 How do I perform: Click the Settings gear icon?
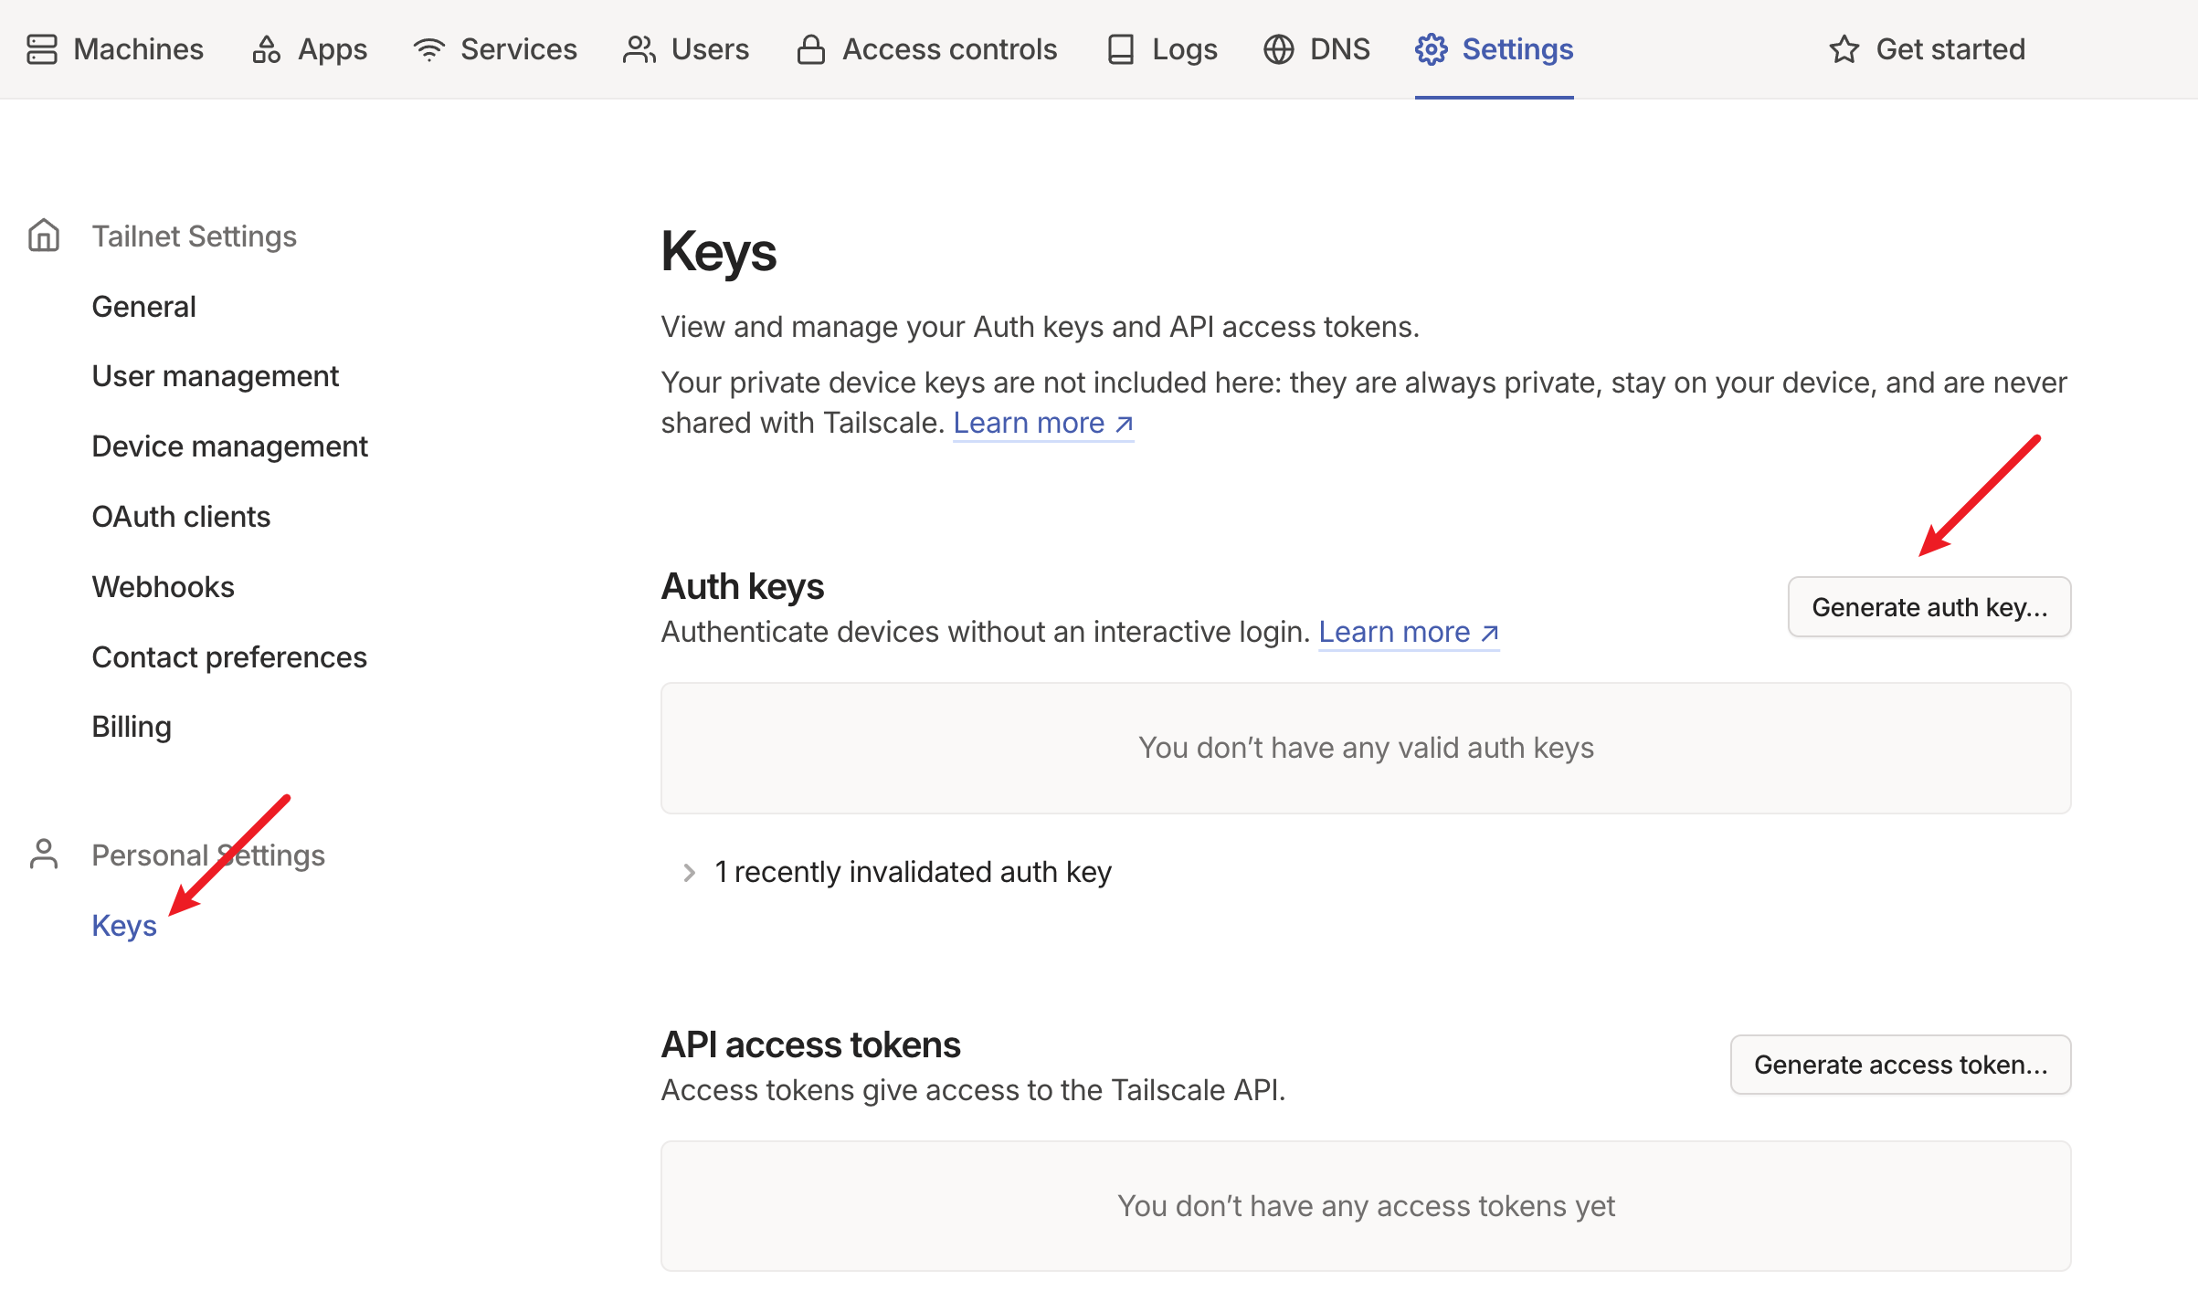(x=1431, y=49)
